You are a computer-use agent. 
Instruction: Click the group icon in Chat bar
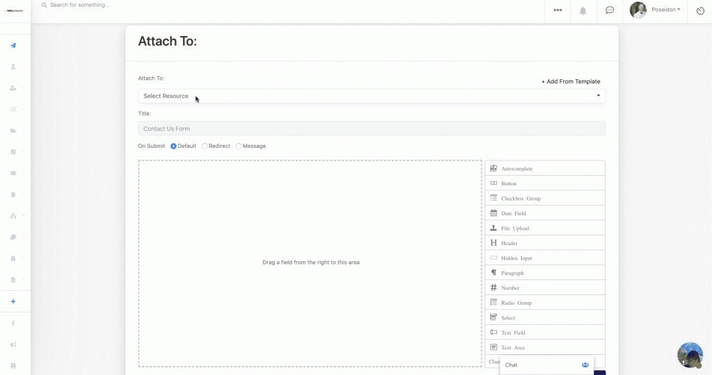pyautogui.click(x=585, y=365)
